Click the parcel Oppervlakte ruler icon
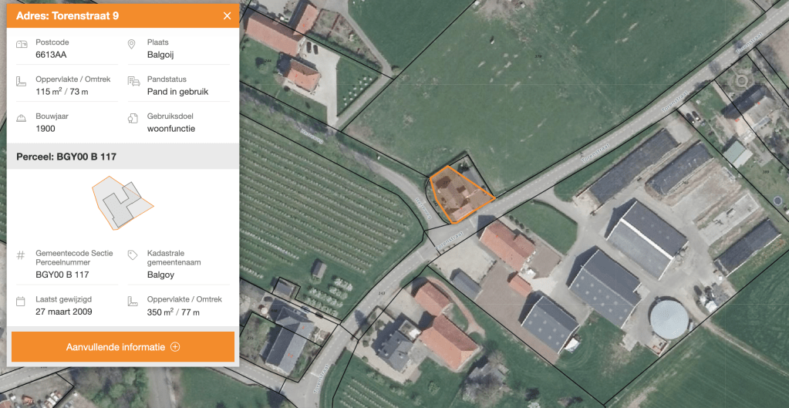 pyautogui.click(x=133, y=301)
